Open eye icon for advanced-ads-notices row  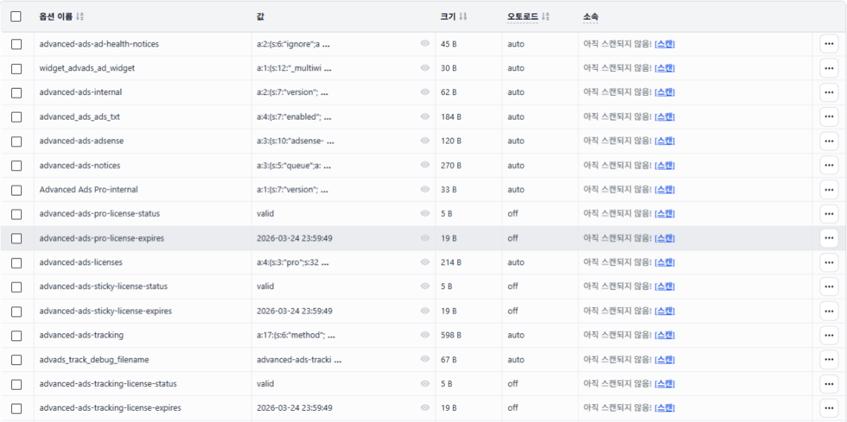[425, 166]
